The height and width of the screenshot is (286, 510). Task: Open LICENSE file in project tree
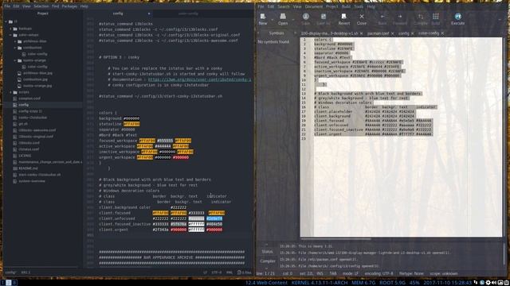[x=25, y=156]
